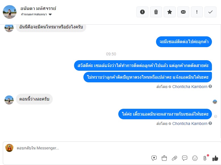Mark conversation unread with envelope icon

(x=183, y=12)
